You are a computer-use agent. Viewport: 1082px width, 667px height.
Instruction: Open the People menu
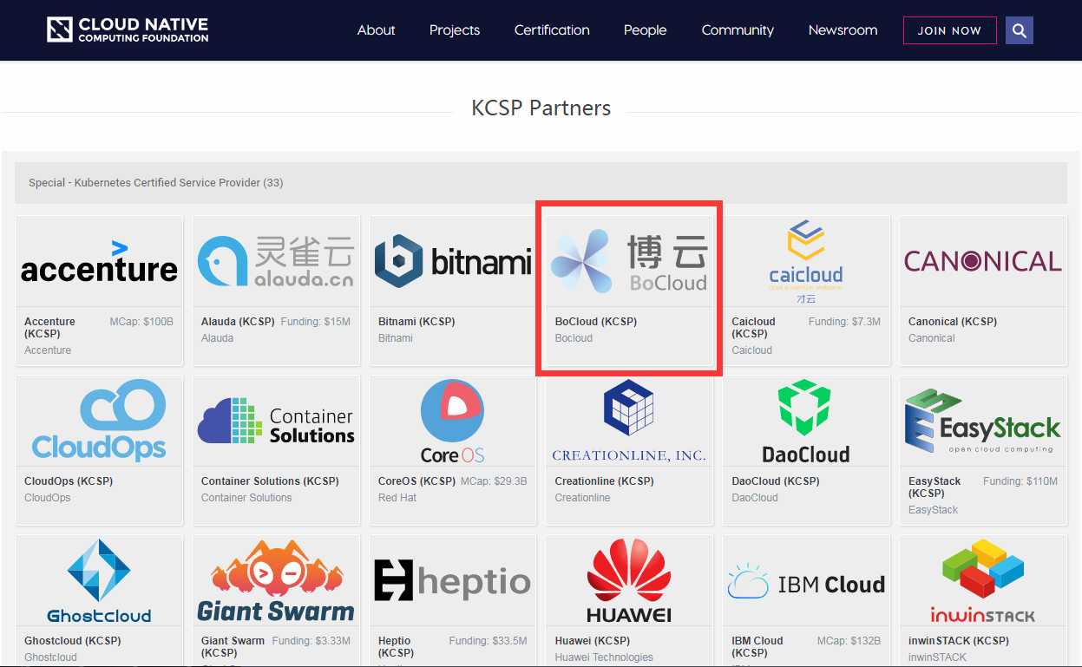645,30
